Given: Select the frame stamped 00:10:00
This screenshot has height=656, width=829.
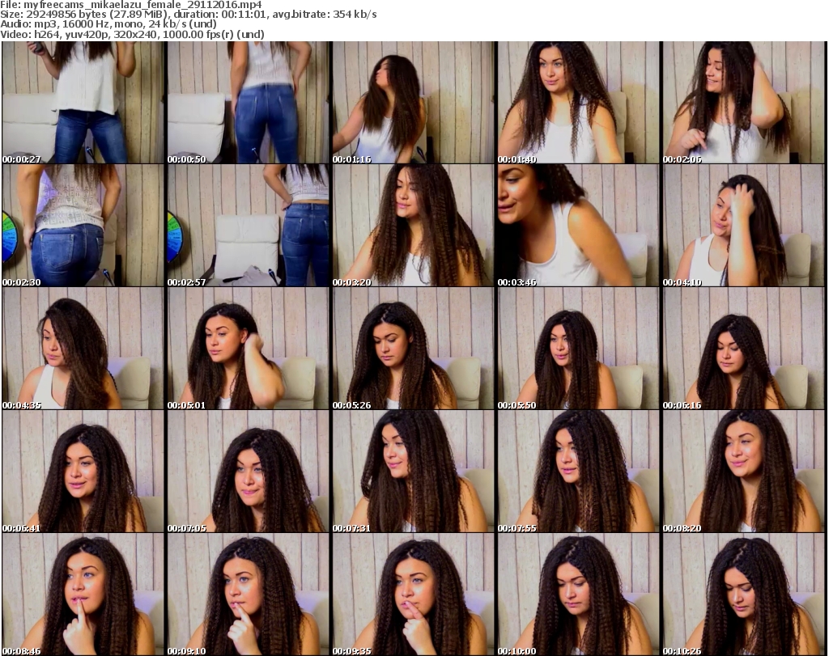Looking at the screenshot, I should click(578, 595).
